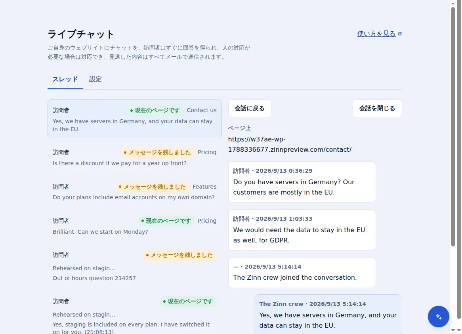Click the scrollbar down arrow
The width and height of the screenshot is (462, 334).
453,331
